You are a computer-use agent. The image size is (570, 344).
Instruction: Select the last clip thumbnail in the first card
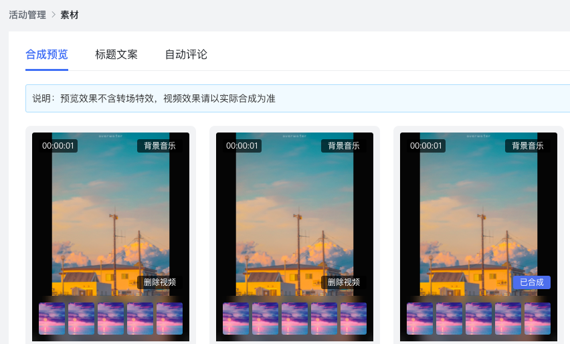tap(169, 319)
